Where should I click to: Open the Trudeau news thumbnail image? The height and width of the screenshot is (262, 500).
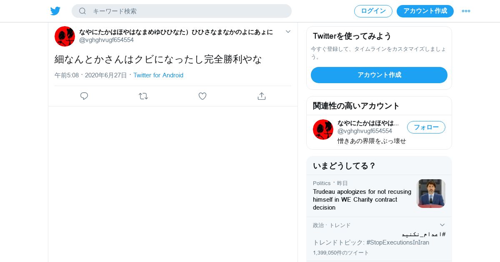(431, 193)
